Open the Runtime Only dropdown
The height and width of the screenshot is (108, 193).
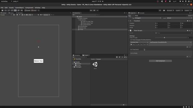pos(139,42)
